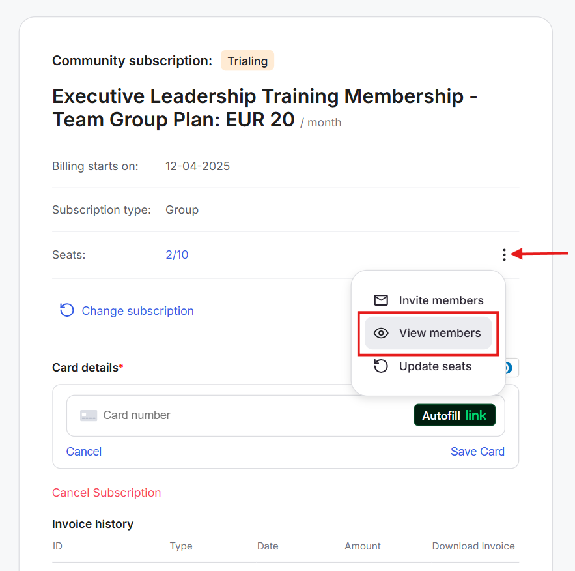This screenshot has width=575, height=571.
Task: Click the red Cancel Subscription link
Action: 107,493
